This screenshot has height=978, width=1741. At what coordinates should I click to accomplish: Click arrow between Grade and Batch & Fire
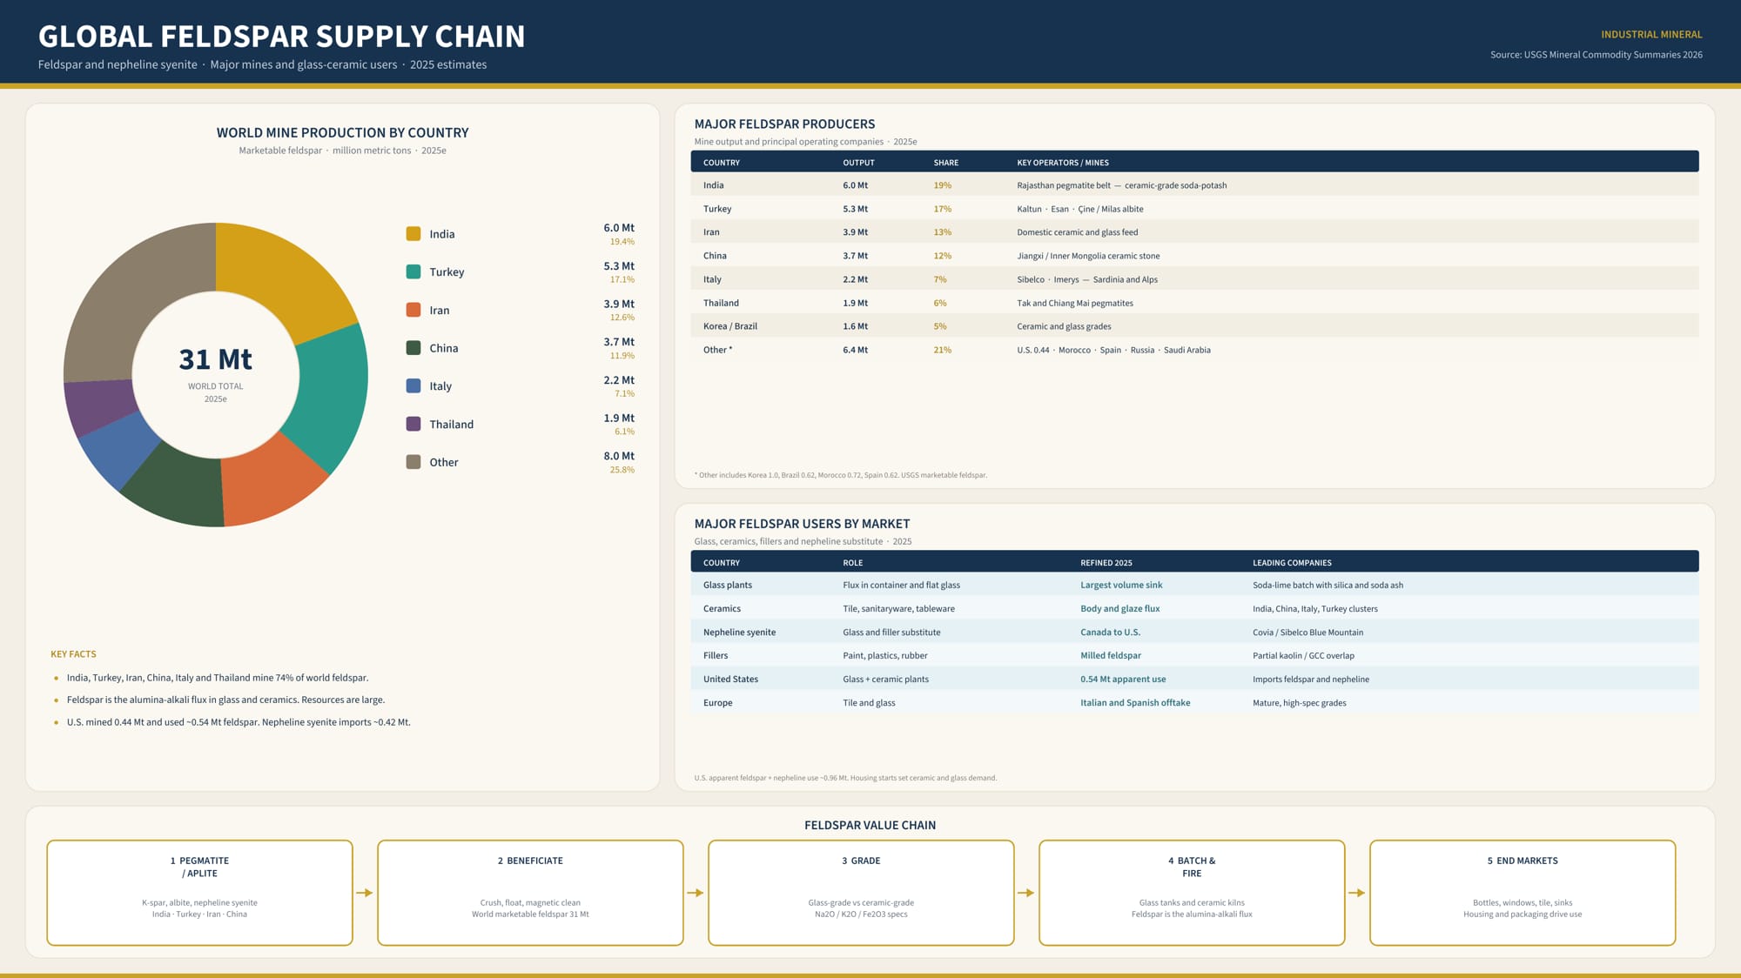click(1026, 893)
